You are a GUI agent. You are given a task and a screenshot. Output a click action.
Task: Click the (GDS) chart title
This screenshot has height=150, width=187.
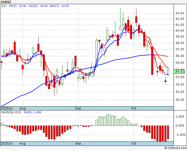coord(6,2)
